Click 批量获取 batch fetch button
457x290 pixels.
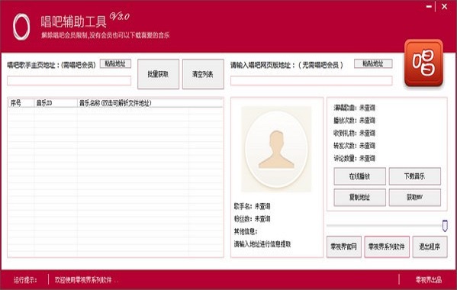click(158, 74)
